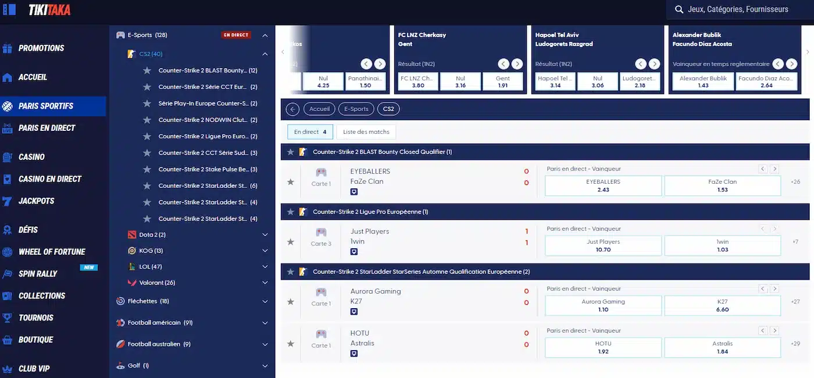Star Counter-Strike 2 BLAST Bounty sidebar item
This screenshot has width=814, height=378.
(x=147, y=70)
